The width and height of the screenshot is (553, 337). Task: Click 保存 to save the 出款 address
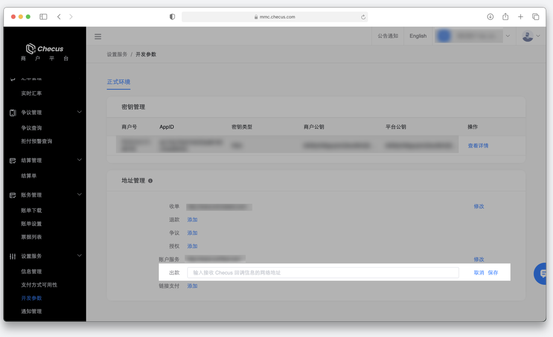(x=493, y=273)
